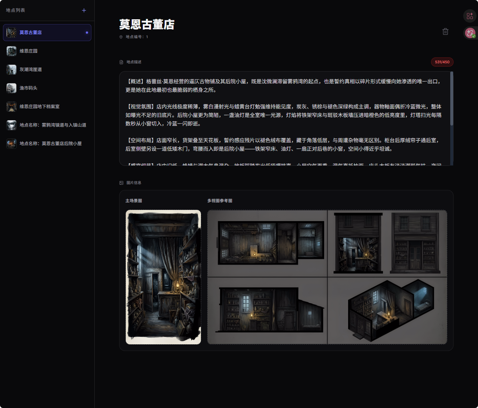Click the 531/450 character count badge
478x408 pixels.
[x=442, y=62]
